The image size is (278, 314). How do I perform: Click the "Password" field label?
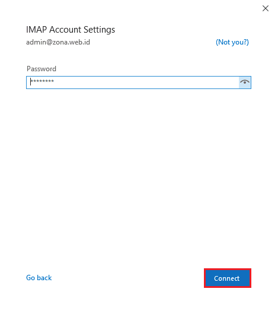click(41, 69)
